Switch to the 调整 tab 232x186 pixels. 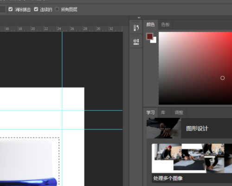(179, 113)
